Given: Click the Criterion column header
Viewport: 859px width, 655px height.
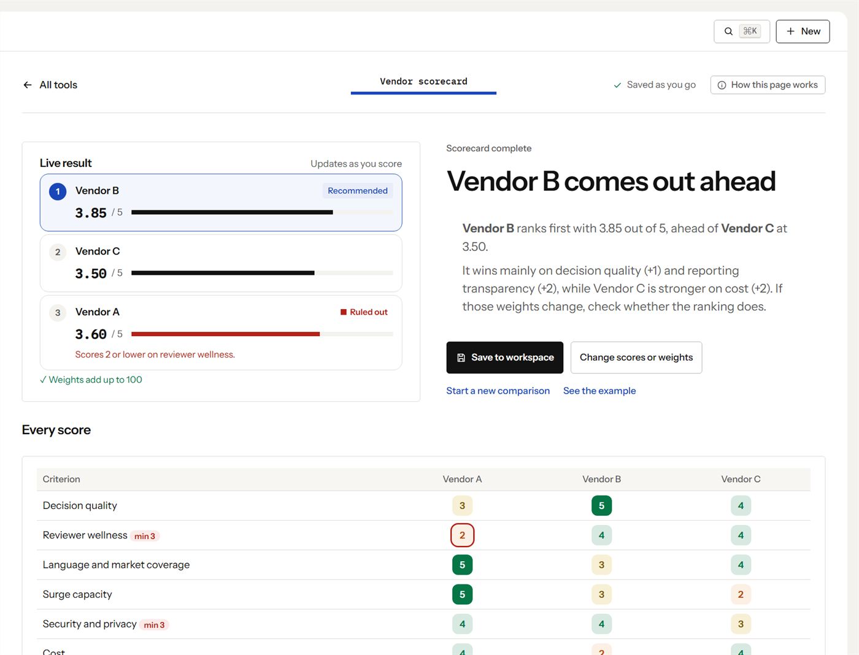Looking at the screenshot, I should [61, 479].
